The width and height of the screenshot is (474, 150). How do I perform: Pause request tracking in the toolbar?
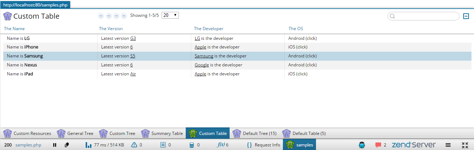(x=55, y=145)
